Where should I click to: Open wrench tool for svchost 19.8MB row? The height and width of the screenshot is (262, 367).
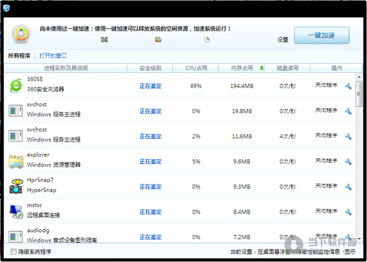click(x=348, y=111)
